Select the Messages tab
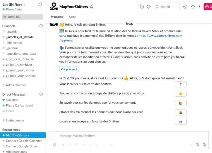Image resolution: width=212 pixels, height=153 pixels. coord(57,17)
